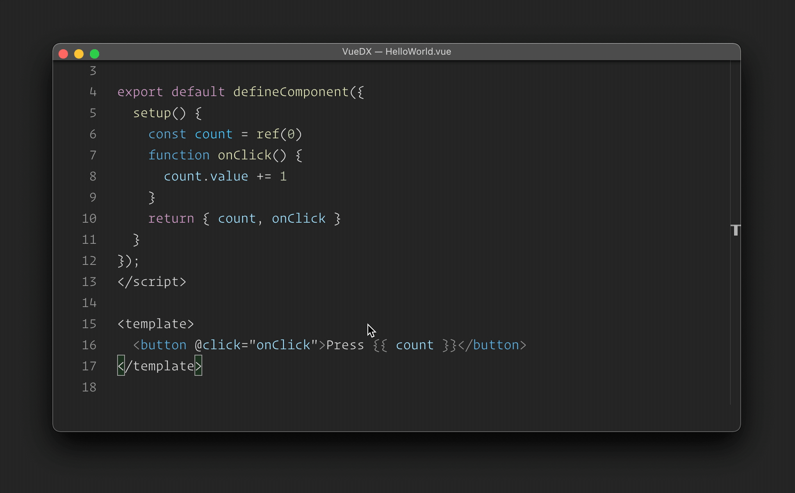The height and width of the screenshot is (493, 795).
Task: Click the closing </button> tag
Action: point(492,345)
